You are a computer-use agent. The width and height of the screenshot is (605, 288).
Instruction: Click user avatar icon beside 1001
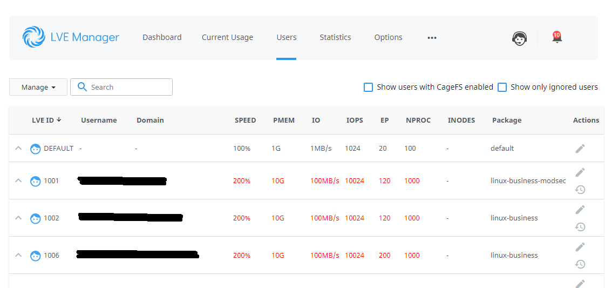pyautogui.click(x=36, y=180)
